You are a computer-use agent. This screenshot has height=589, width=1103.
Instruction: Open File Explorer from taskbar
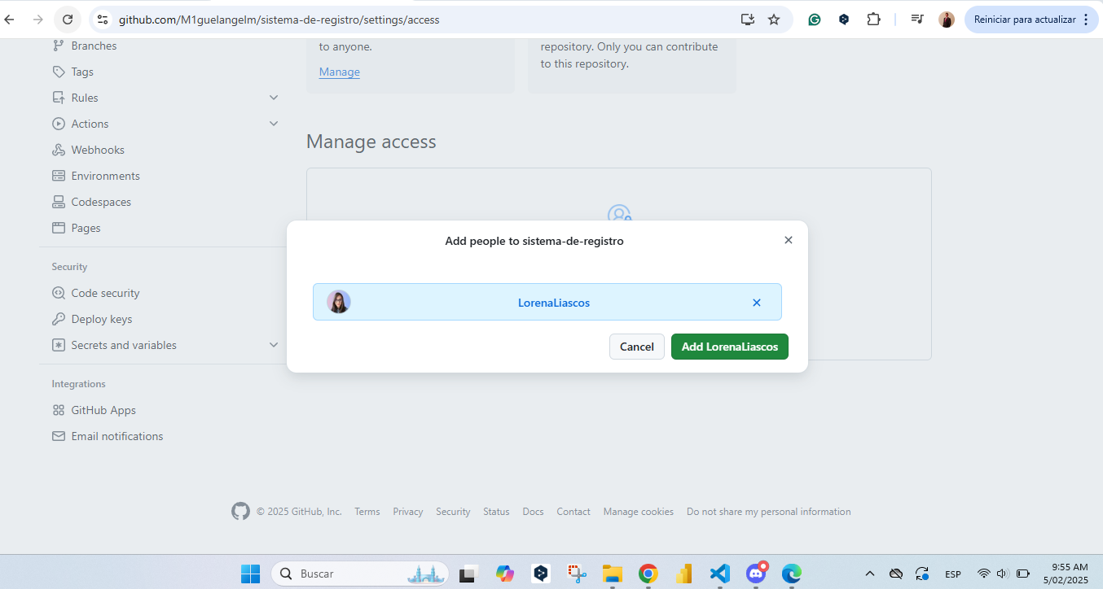(613, 574)
